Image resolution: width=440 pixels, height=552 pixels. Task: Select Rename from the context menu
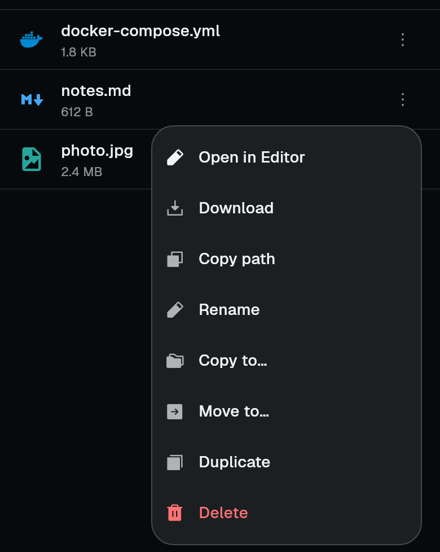[287, 310]
